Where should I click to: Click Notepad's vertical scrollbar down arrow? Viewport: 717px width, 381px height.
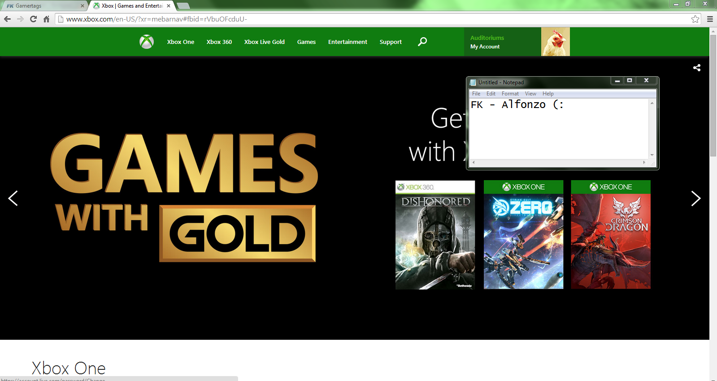click(652, 155)
